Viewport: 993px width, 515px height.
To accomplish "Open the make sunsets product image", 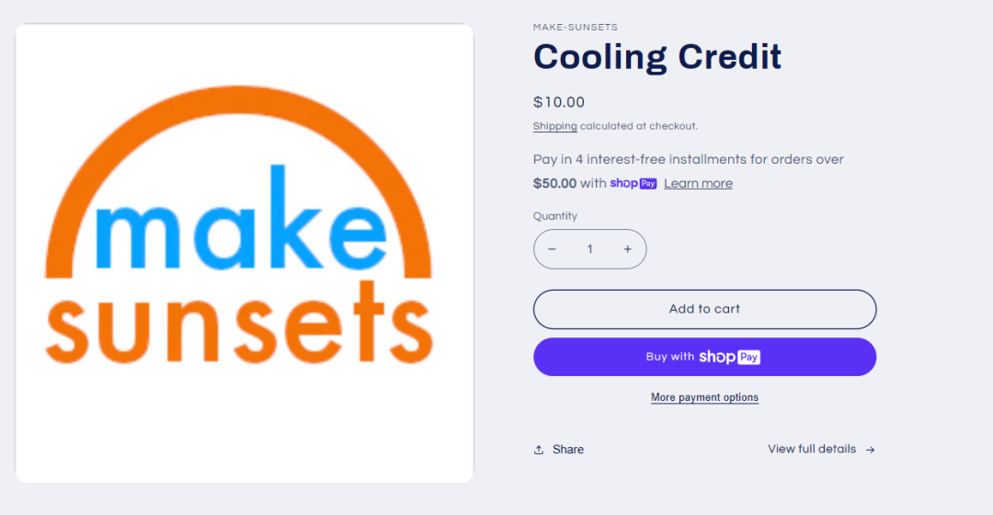I will pos(245,254).
